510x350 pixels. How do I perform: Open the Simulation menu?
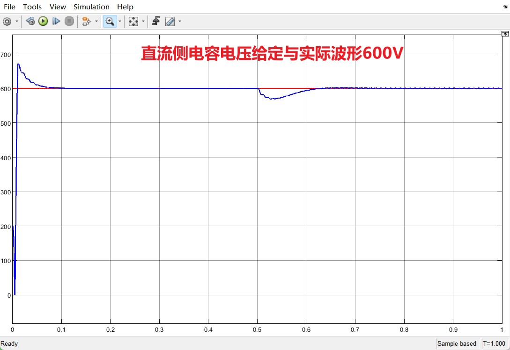(91, 7)
